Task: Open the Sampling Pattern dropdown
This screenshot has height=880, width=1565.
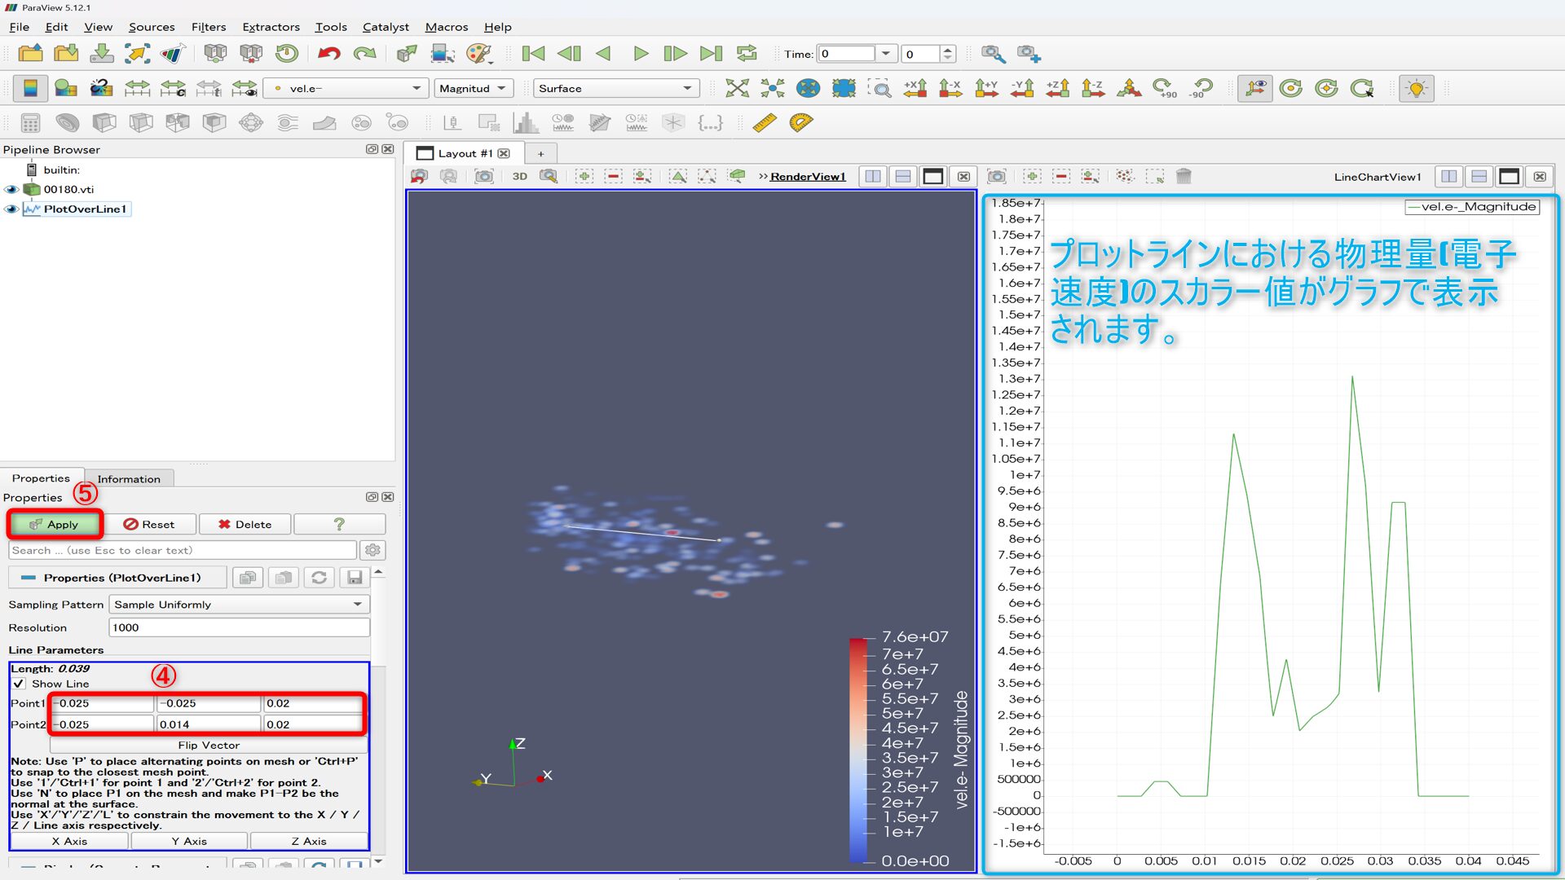Action: [x=239, y=605]
